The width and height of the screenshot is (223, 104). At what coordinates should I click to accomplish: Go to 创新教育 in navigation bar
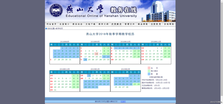click(x=156, y=24)
